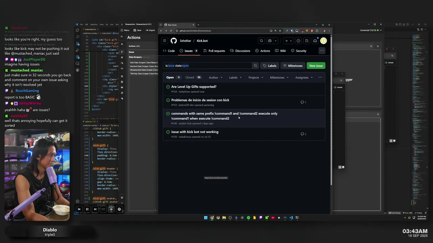Pause playback in media control overlay
433x243 pixels.
click(x=87, y=209)
